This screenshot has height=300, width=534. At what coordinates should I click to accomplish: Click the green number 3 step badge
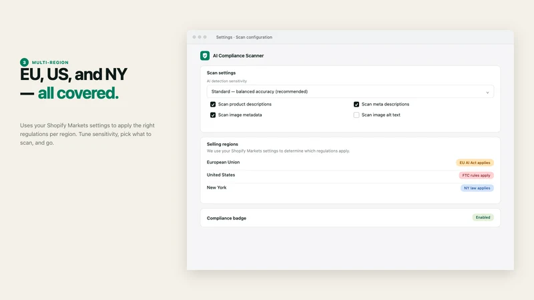point(24,62)
